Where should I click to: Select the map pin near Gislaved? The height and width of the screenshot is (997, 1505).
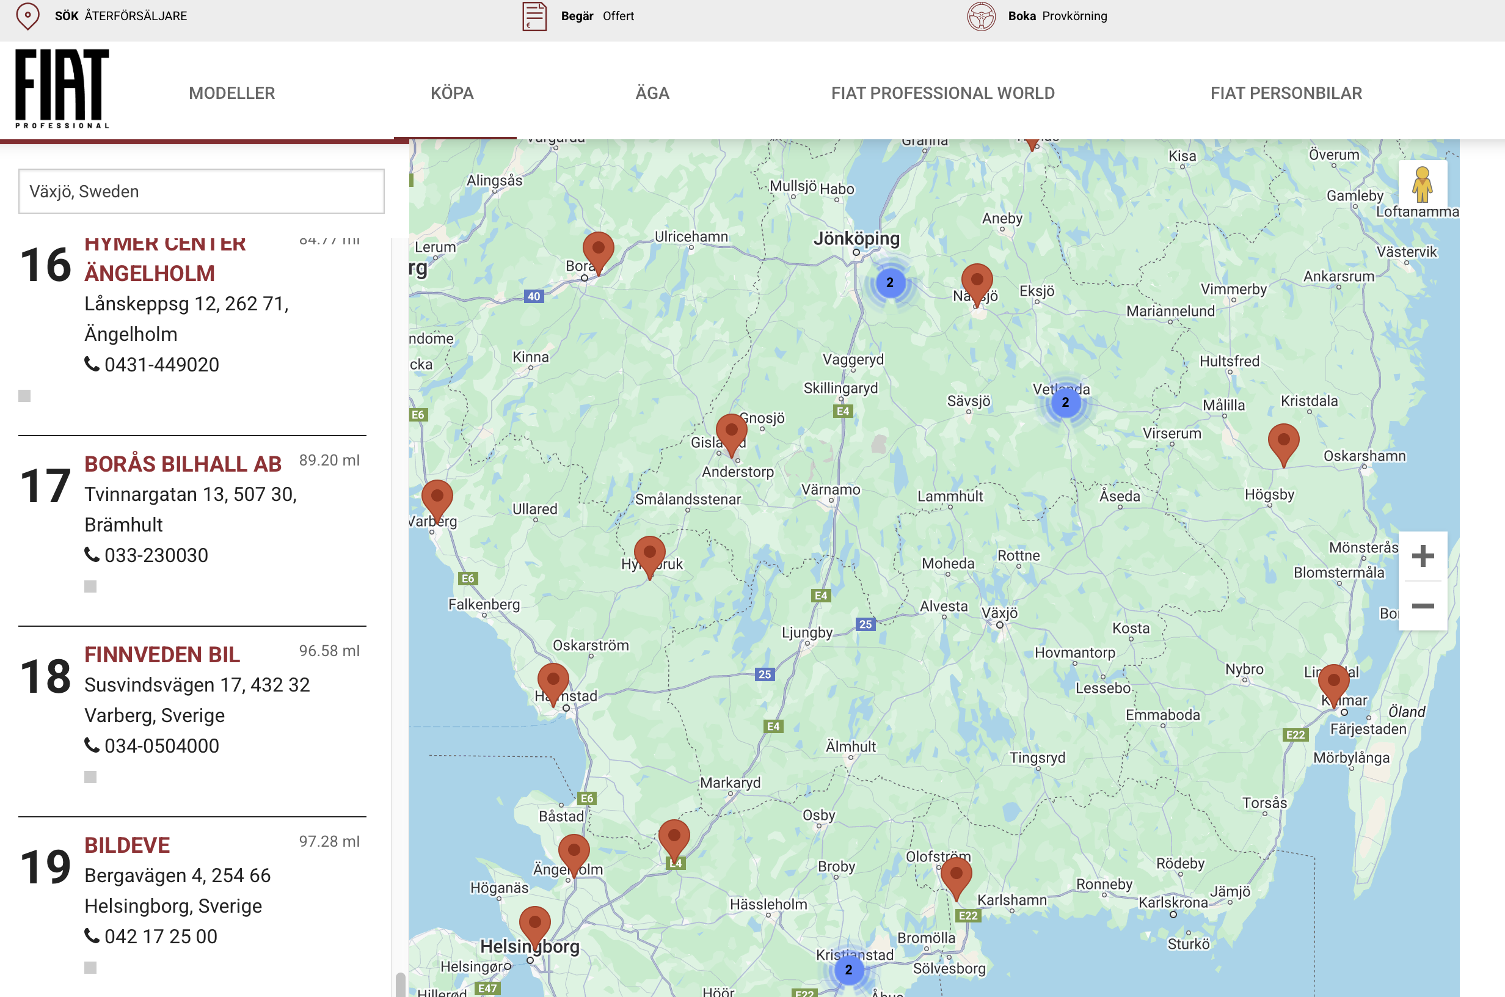pyautogui.click(x=732, y=434)
